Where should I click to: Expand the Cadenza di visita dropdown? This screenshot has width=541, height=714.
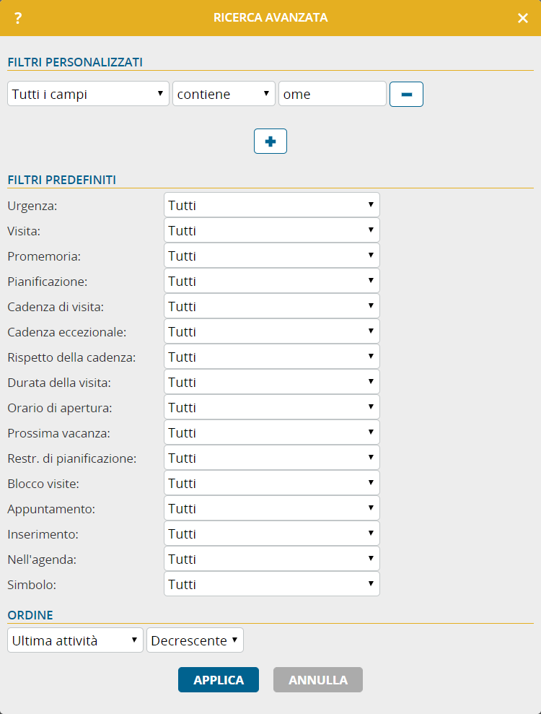(x=272, y=306)
